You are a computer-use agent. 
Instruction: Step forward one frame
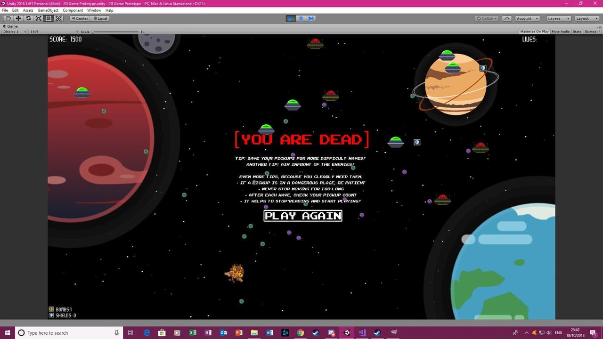pos(311,18)
